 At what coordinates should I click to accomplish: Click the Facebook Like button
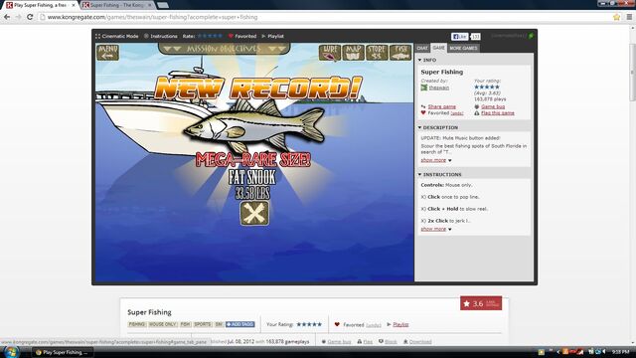(x=459, y=37)
